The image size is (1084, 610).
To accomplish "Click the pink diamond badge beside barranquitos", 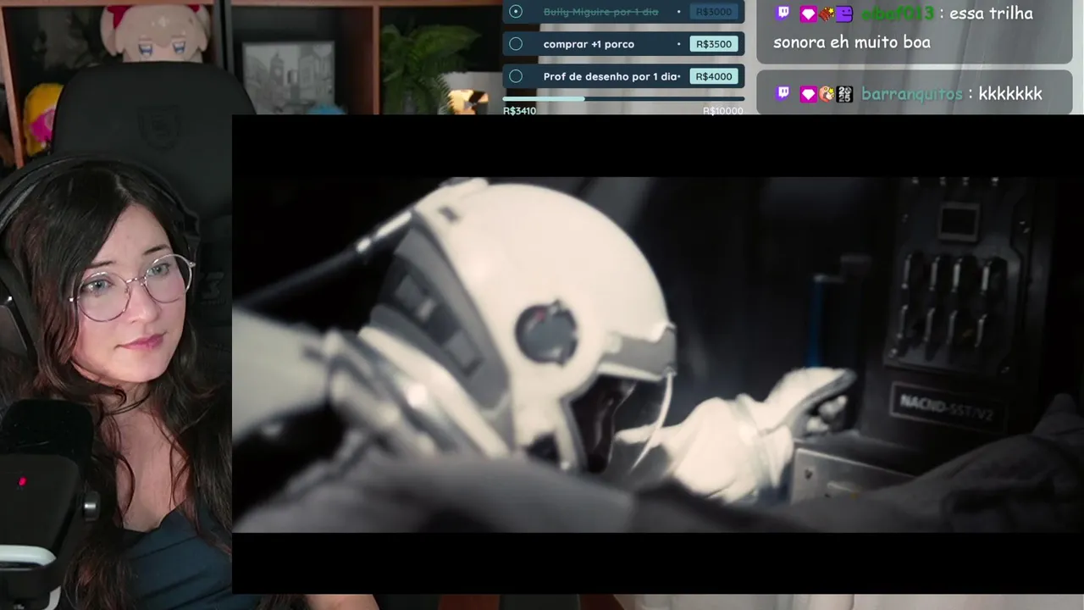I will click(808, 94).
